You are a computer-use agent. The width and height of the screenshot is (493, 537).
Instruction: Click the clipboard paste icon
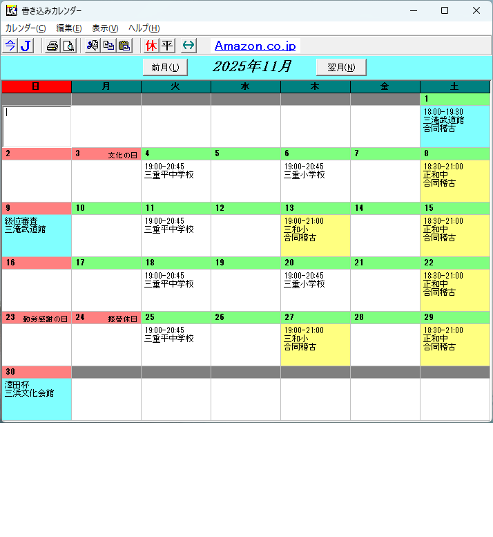pos(124,46)
